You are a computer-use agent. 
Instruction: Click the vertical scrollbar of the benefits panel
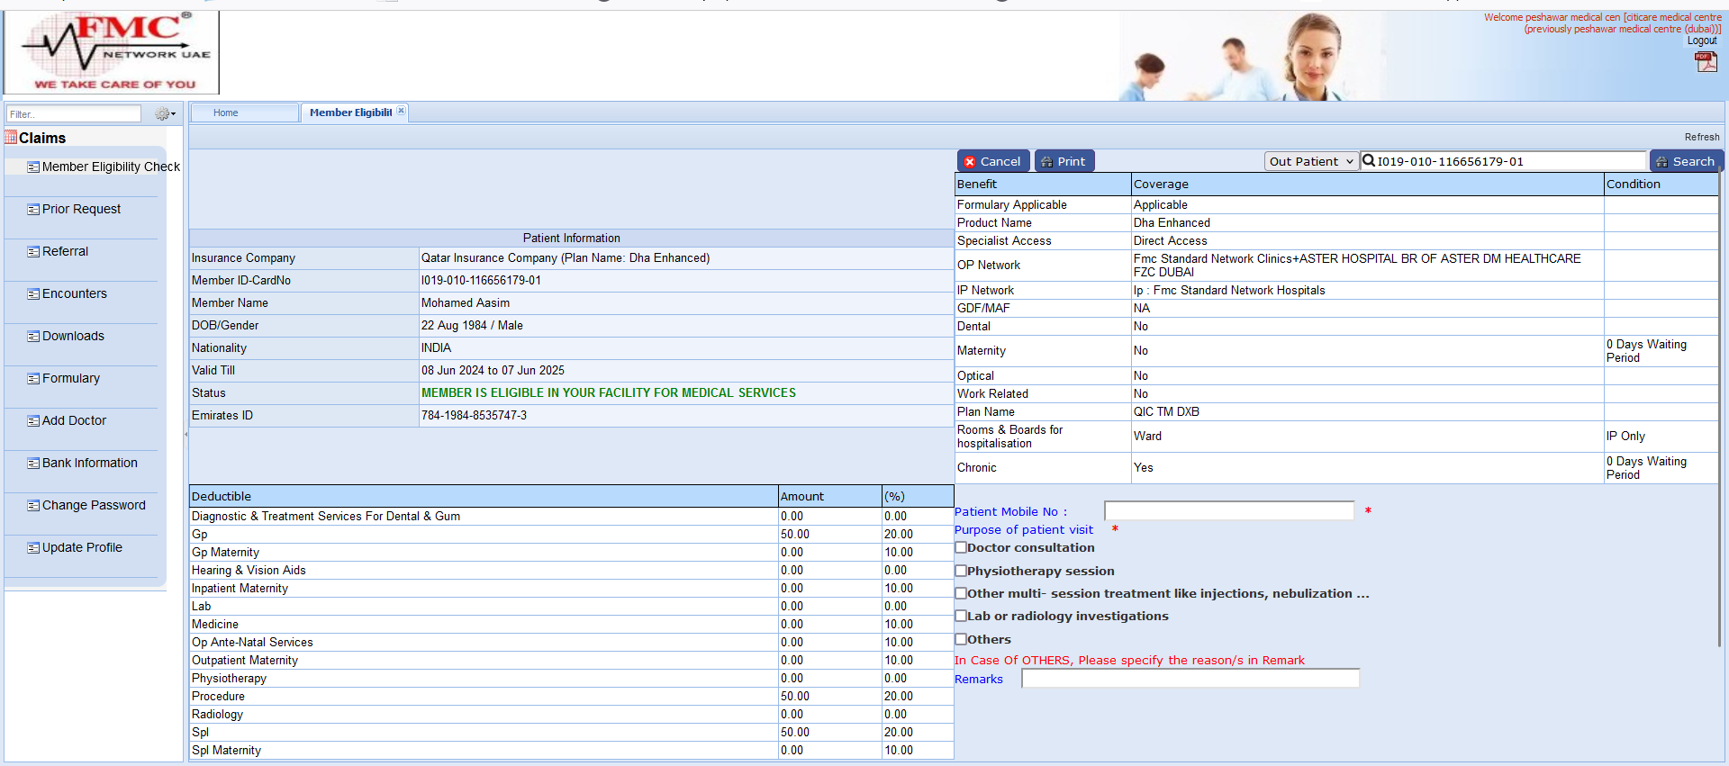click(x=1721, y=405)
